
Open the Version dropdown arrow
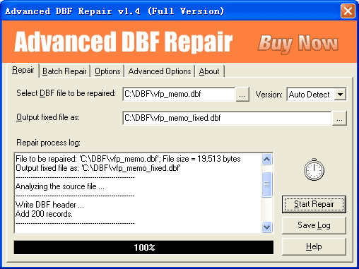point(340,95)
